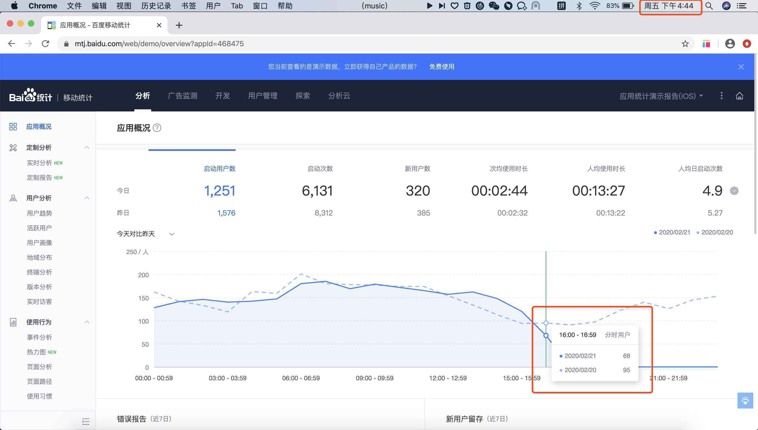This screenshot has width=758, height=430.
Task: Click the Baidu 统计 logo
Action: [x=31, y=95]
